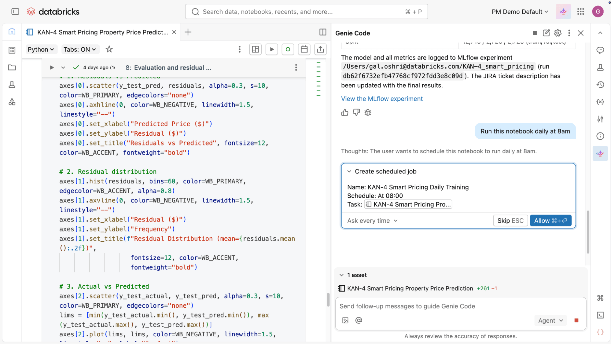Collapse the Create scheduled job section

[349, 171]
